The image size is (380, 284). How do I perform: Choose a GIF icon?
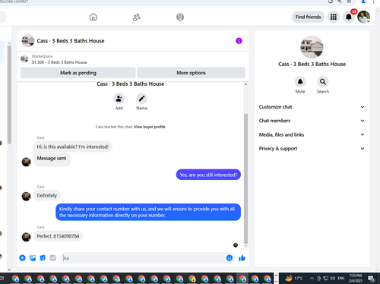coord(52,258)
